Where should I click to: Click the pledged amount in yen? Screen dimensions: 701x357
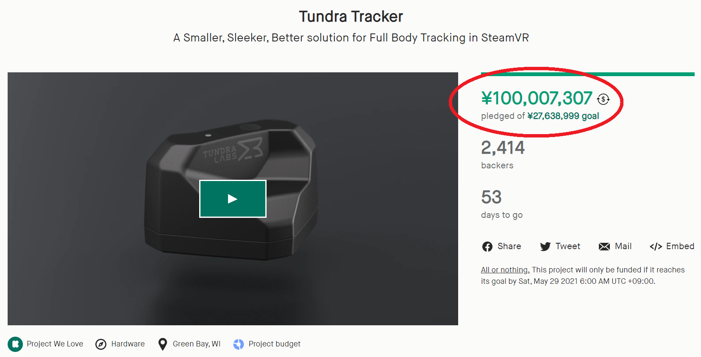[x=537, y=98]
